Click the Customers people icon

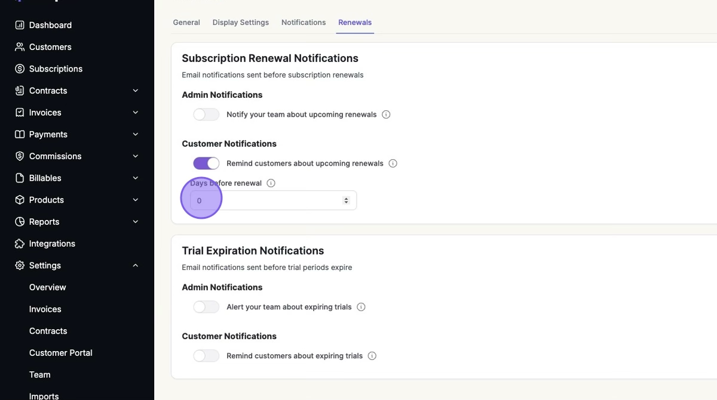20,47
